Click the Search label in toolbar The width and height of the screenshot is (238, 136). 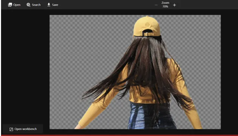(x=36, y=5)
